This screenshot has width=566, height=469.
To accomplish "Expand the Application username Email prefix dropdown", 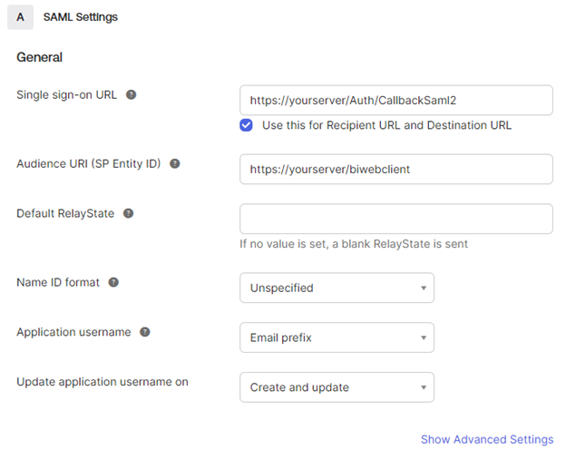I will pyautogui.click(x=337, y=337).
